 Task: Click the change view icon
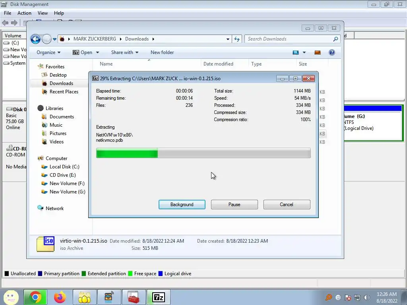click(296, 52)
